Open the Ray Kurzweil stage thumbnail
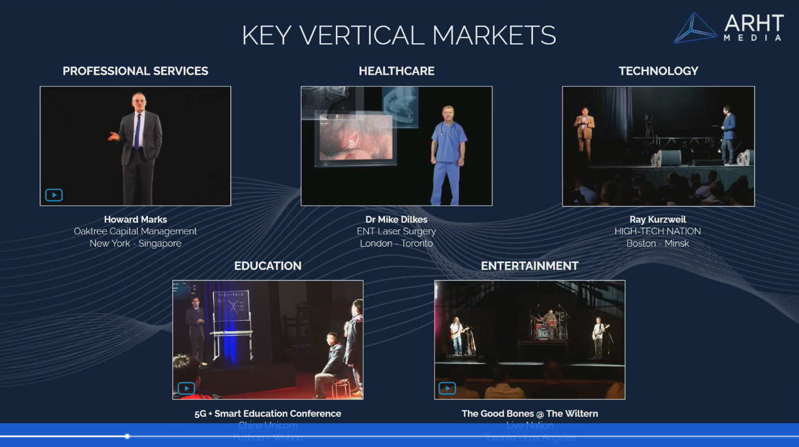 [x=658, y=146]
